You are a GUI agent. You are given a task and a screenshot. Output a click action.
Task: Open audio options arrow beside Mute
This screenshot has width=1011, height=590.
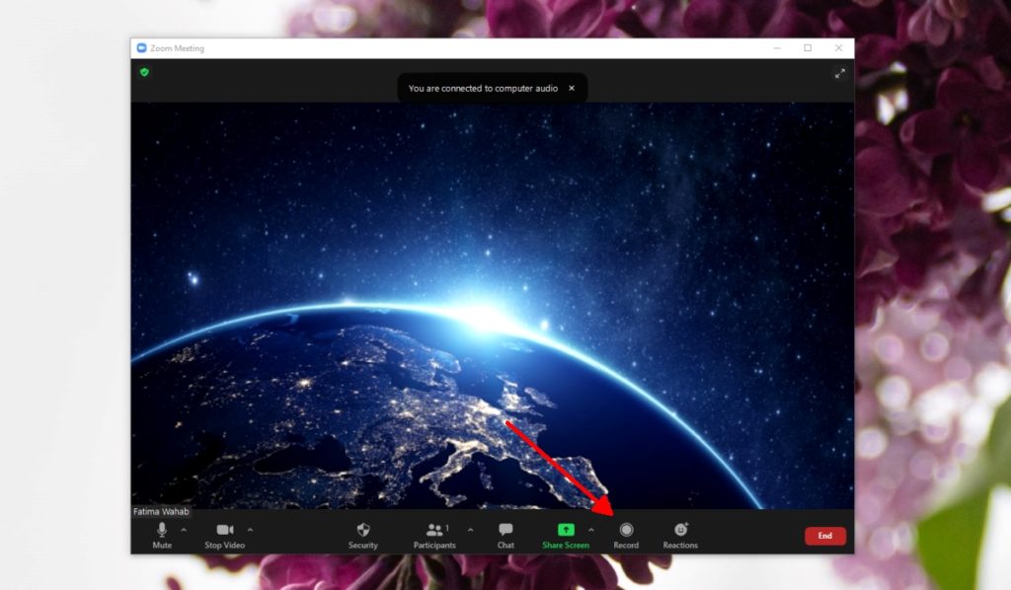point(184,530)
